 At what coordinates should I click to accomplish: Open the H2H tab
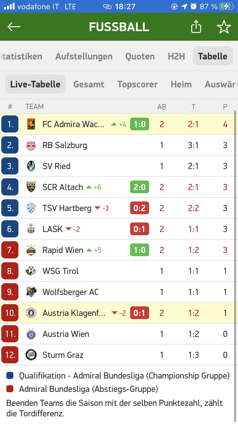176,56
